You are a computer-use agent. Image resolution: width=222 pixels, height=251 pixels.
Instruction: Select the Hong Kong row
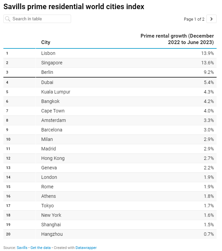(110, 158)
